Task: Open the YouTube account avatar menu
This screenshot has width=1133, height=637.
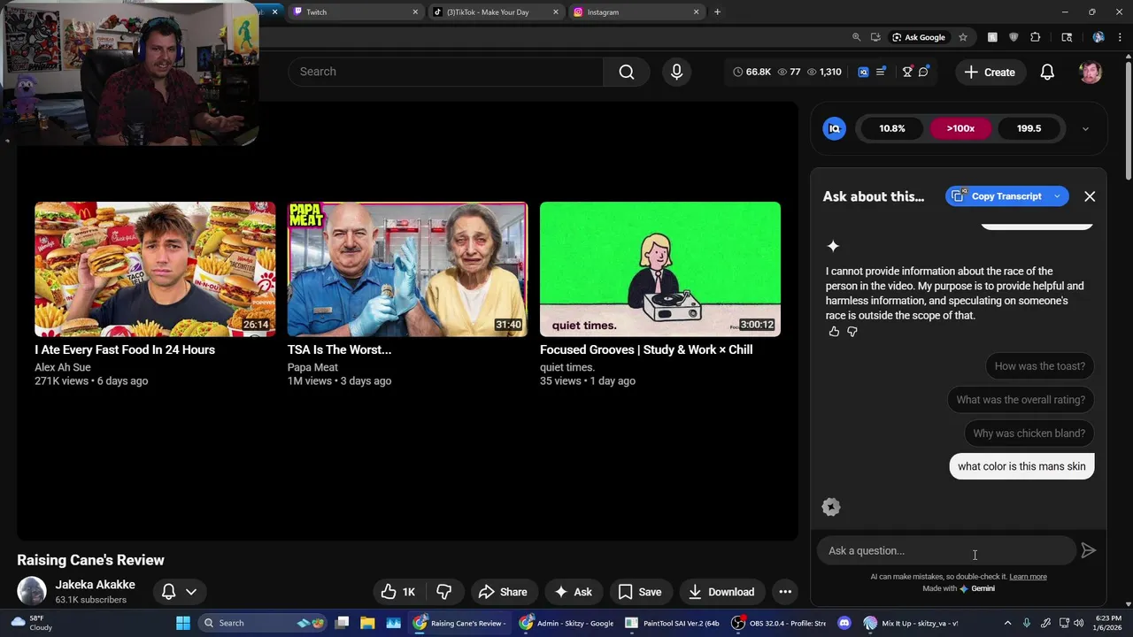Action: (x=1091, y=73)
